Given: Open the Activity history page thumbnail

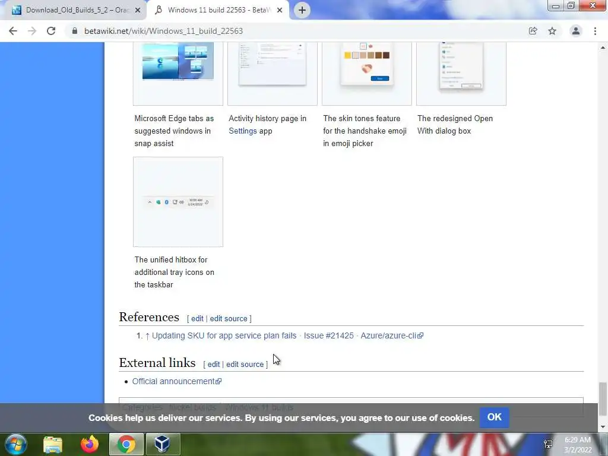Looking at the screenshot, I should pos(272,73).
